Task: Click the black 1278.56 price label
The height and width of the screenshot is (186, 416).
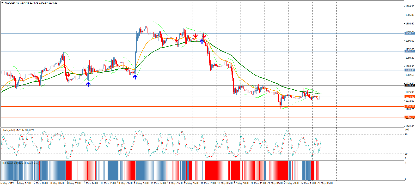Action: [x=410, y=85]
